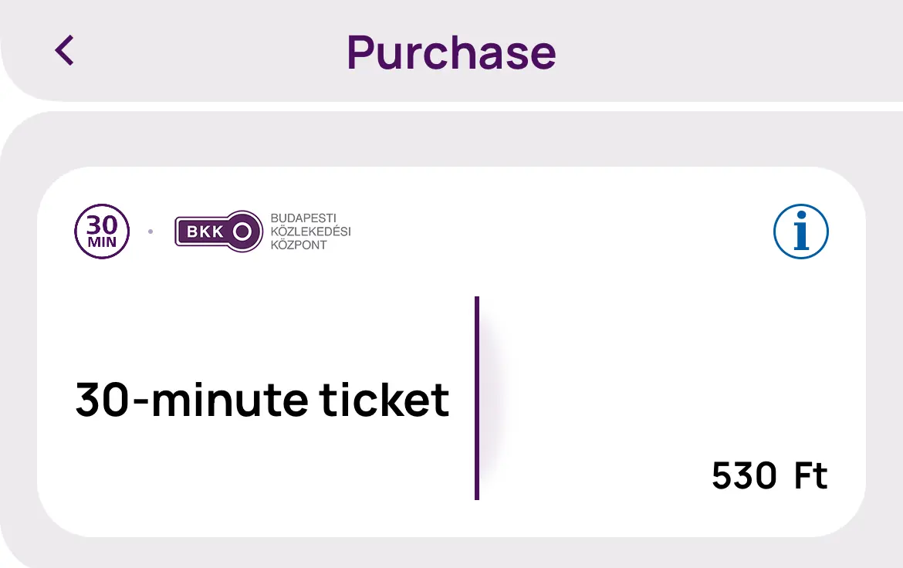Open ticket information via the blue info icon
Image resolution: width=903 pixels, height=568 pixels.
(x=800, y=232)
